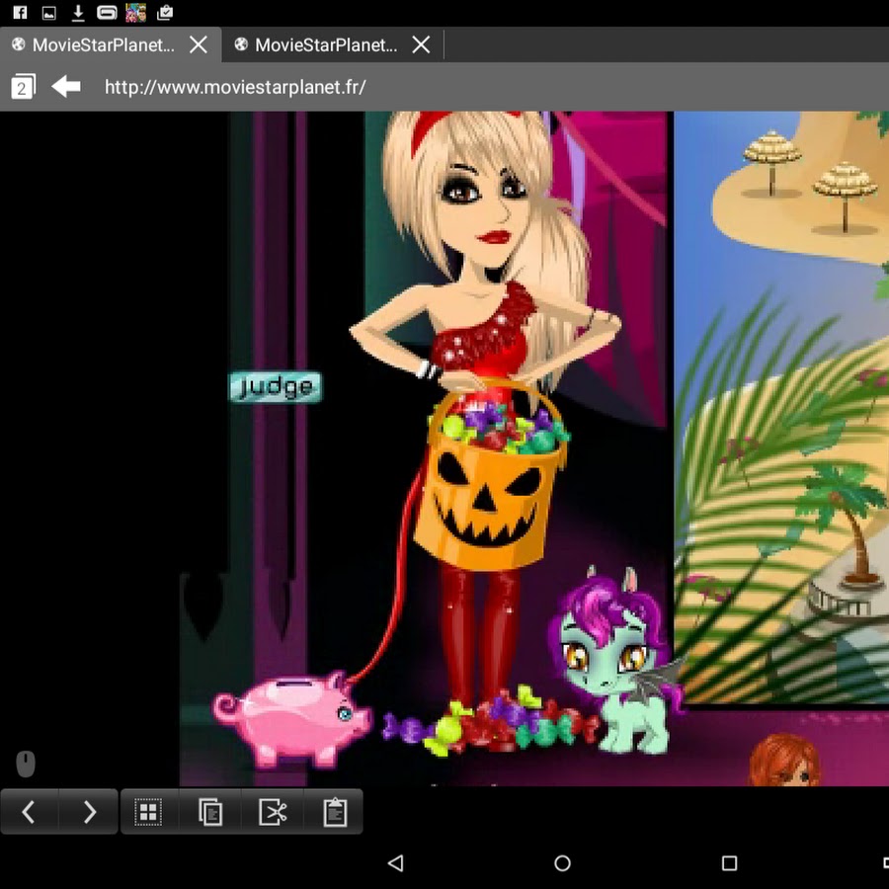Tap the copy icon in bottom toolbar
The height and width of the screenshot is (889, 889).
click(x=210, y=812)
